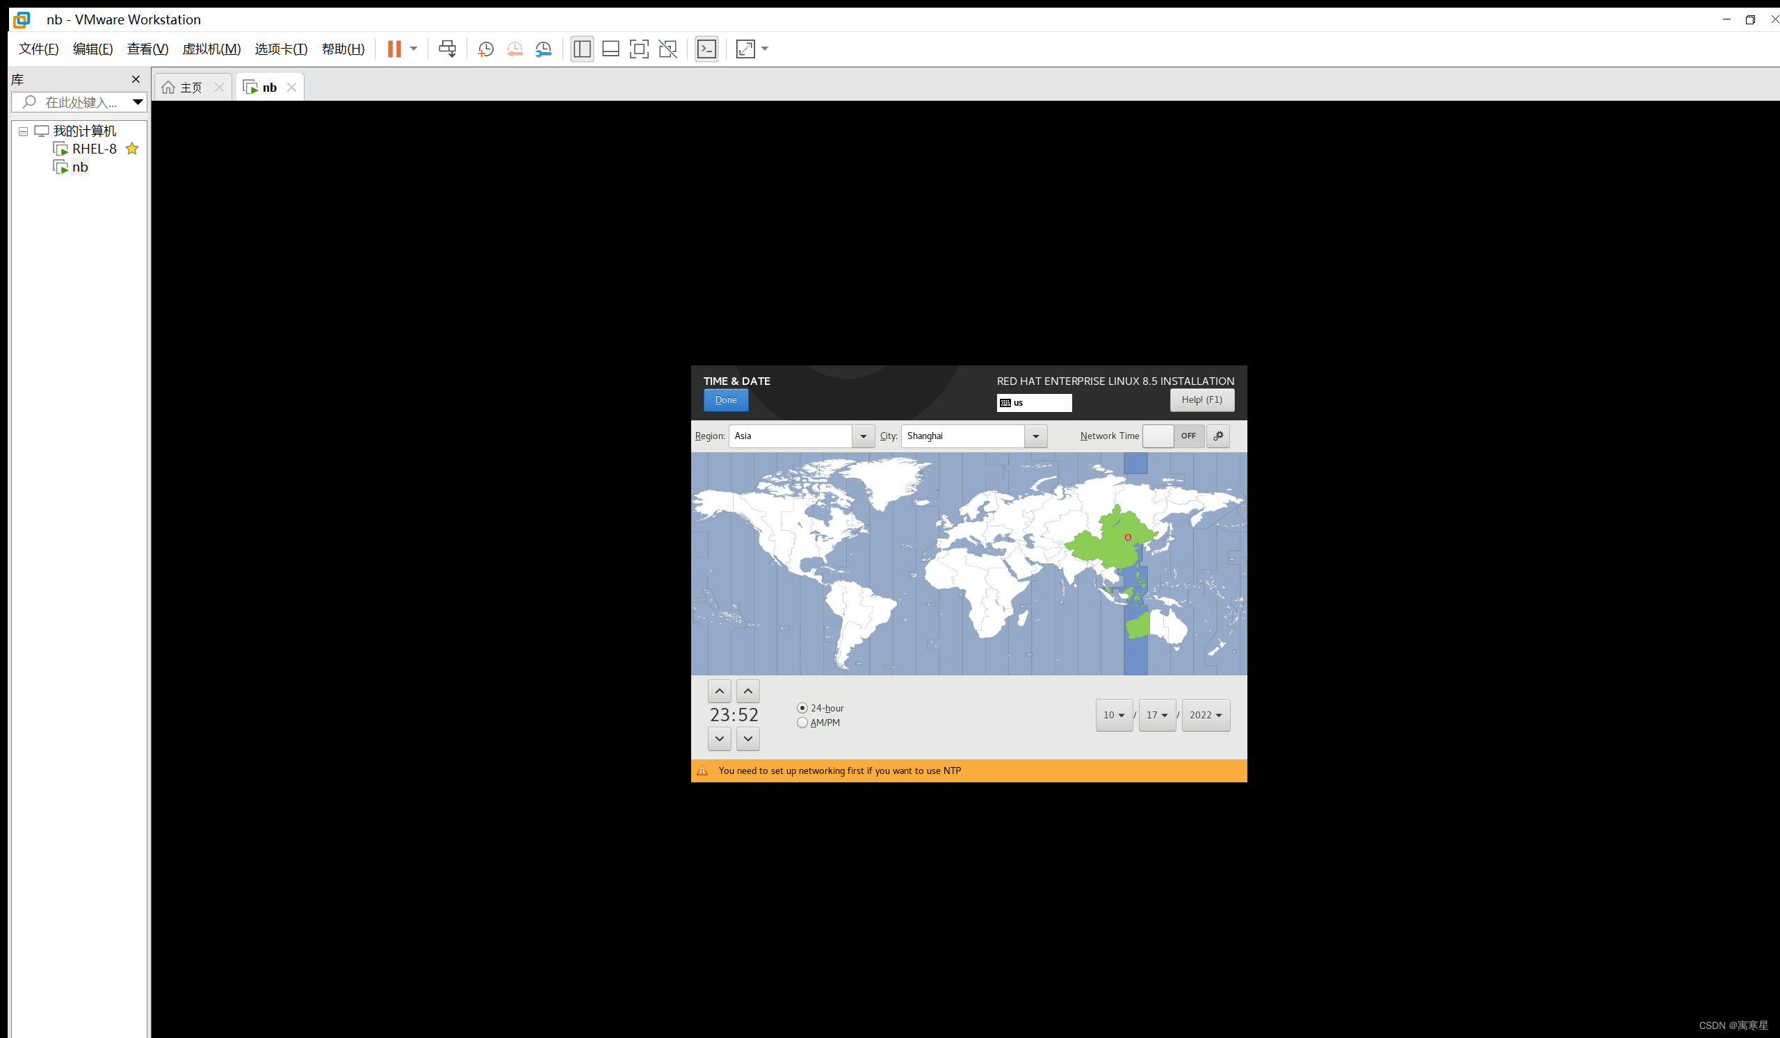This screenshot has width=1780, height=1038.
Task: Pause the virtual machine
Action: pyautogui.click(x=394, y=49)
